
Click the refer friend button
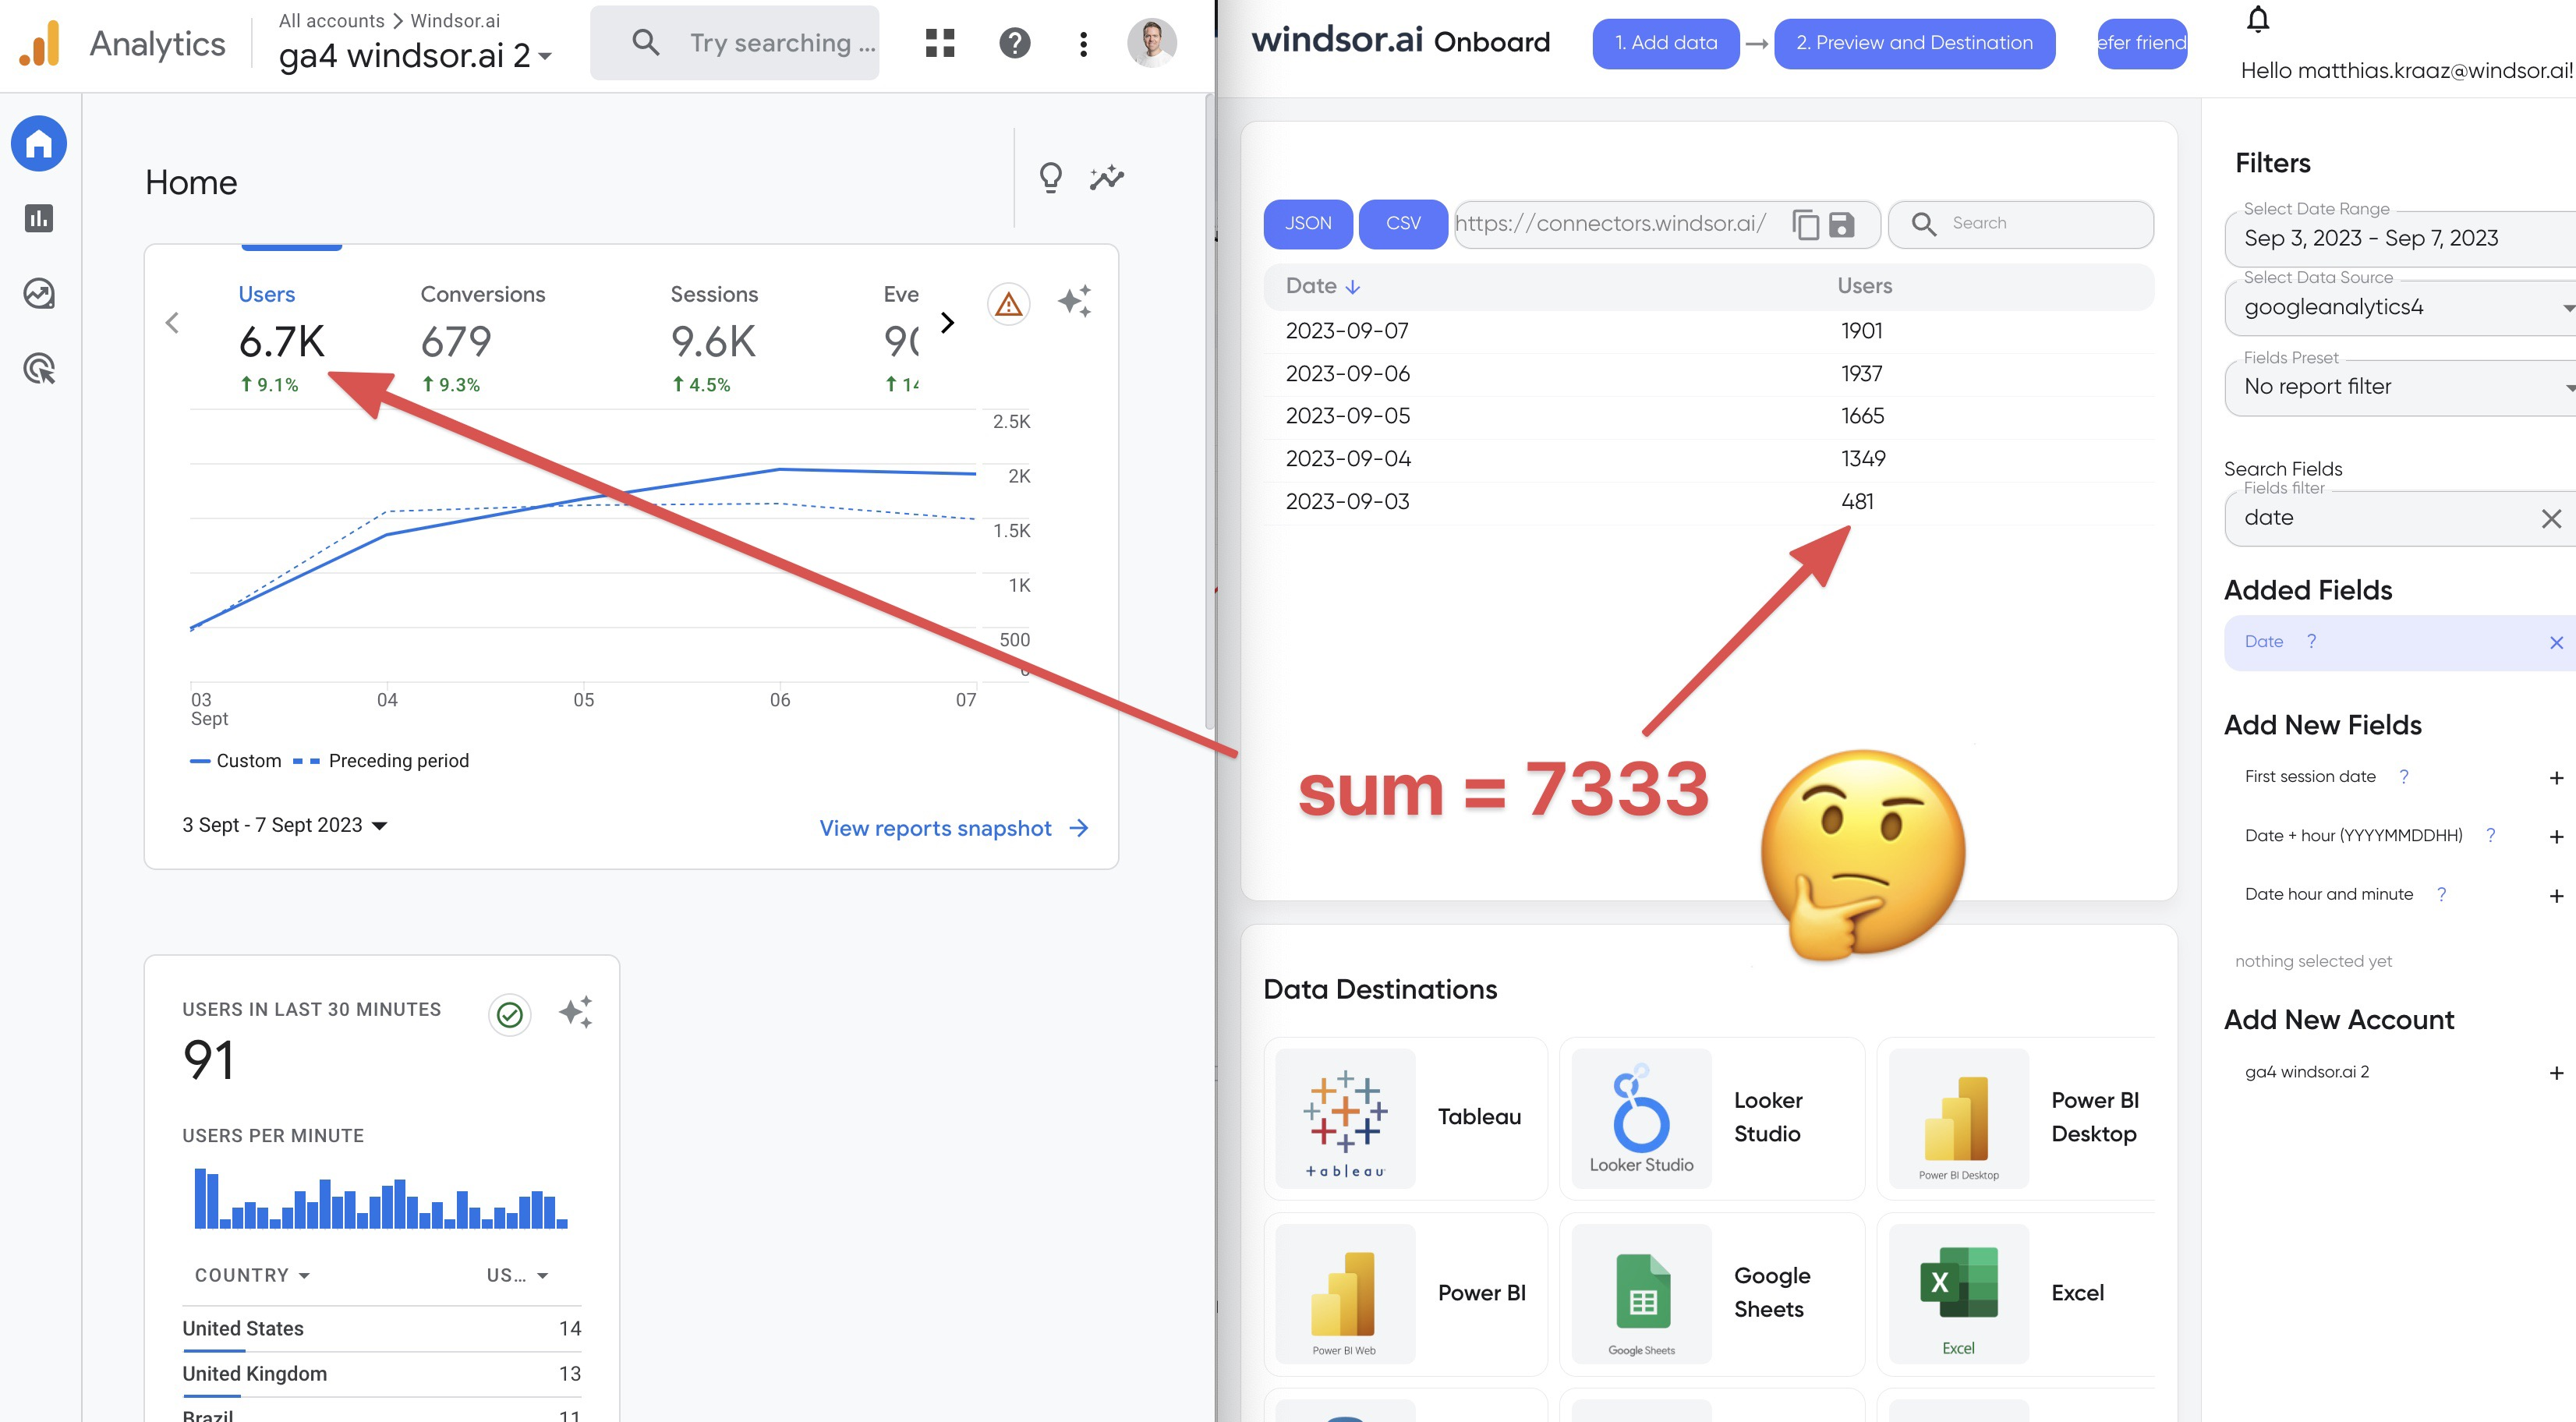click(2142, 43)
